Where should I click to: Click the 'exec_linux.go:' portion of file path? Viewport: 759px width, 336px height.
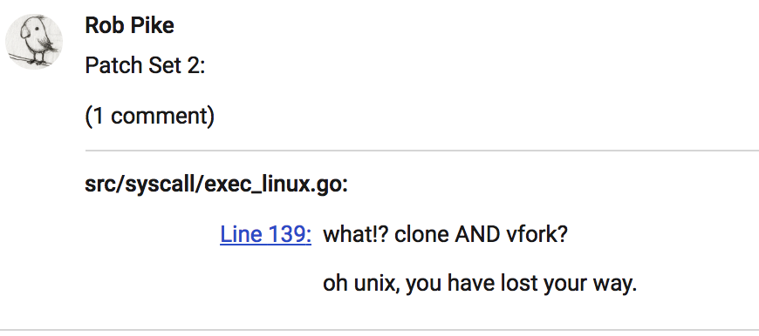pos(277,185)
